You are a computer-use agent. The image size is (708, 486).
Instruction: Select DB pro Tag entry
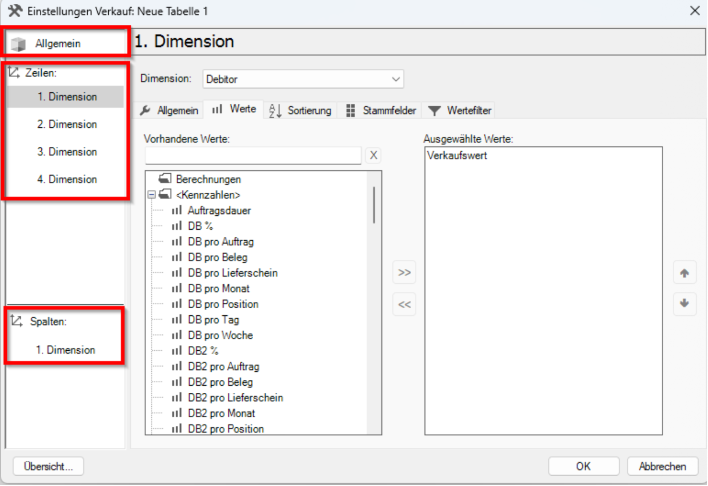click(x=214, y=320)
